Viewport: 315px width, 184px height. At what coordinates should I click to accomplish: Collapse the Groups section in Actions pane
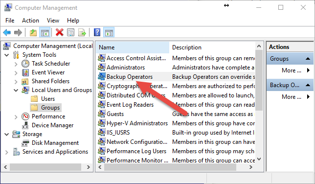(x=308, y=59)
